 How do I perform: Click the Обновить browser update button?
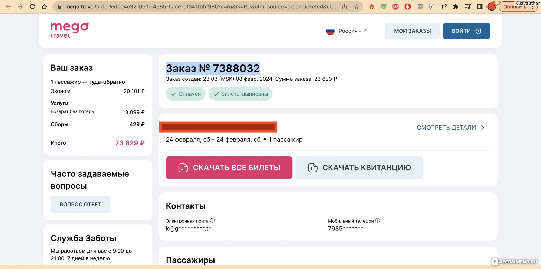(518, 7)
